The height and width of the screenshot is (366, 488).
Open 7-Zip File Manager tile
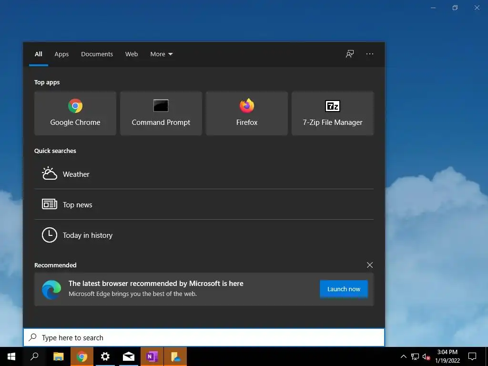332,113
